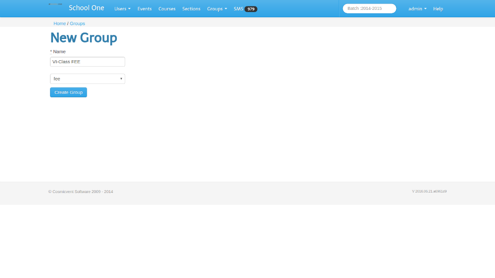
Task: Go to Home via breadcrumb
Action: coord(59,23)
